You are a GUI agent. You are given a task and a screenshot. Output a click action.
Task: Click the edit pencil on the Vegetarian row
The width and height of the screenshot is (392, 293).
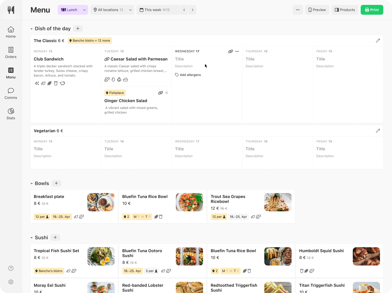378,131
